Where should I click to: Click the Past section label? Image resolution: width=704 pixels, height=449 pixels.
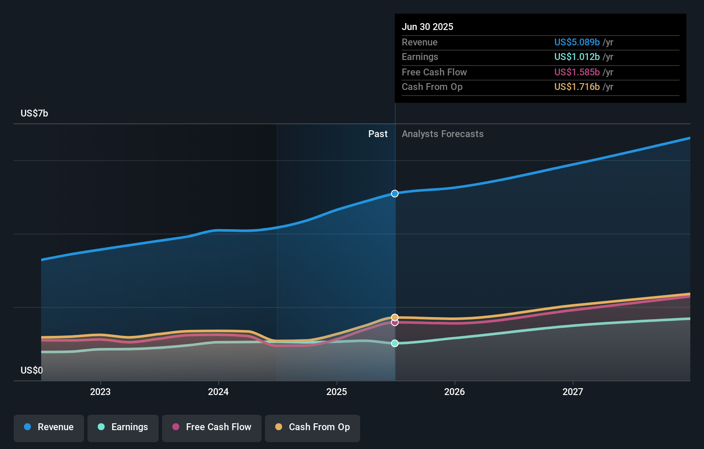coord(378,134)
